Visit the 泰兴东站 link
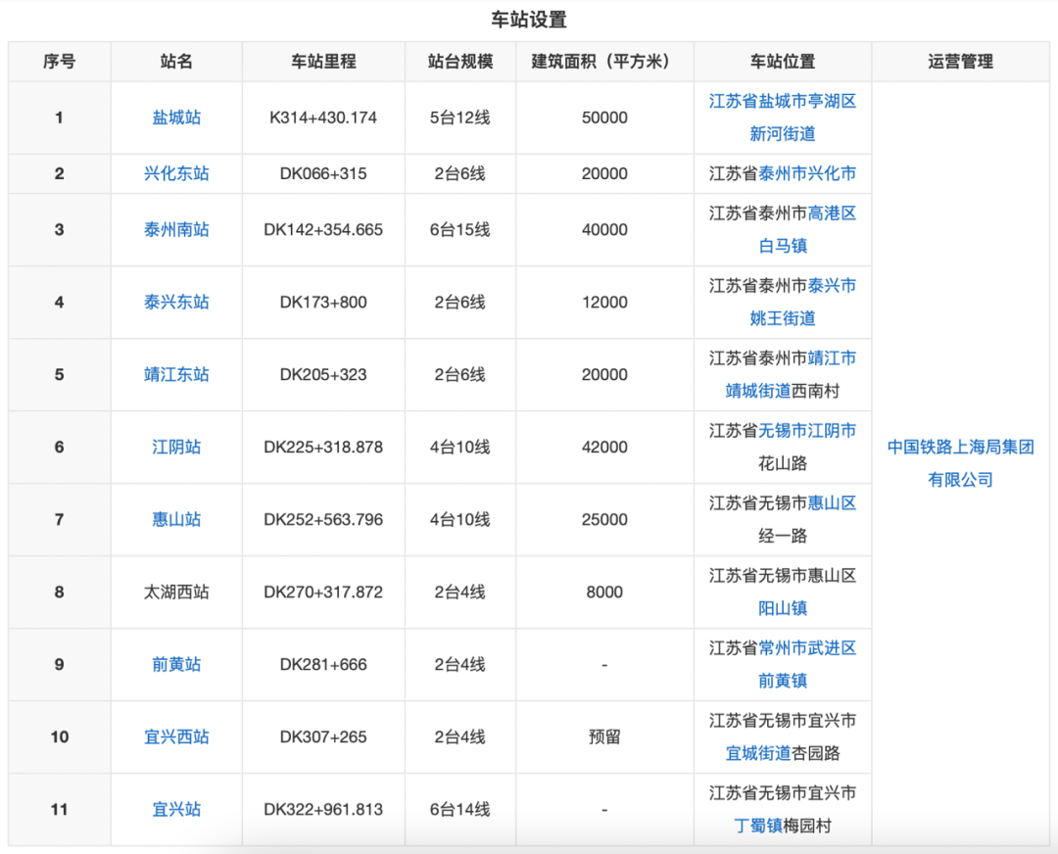The image size is (1058, 854). (176, 302)
